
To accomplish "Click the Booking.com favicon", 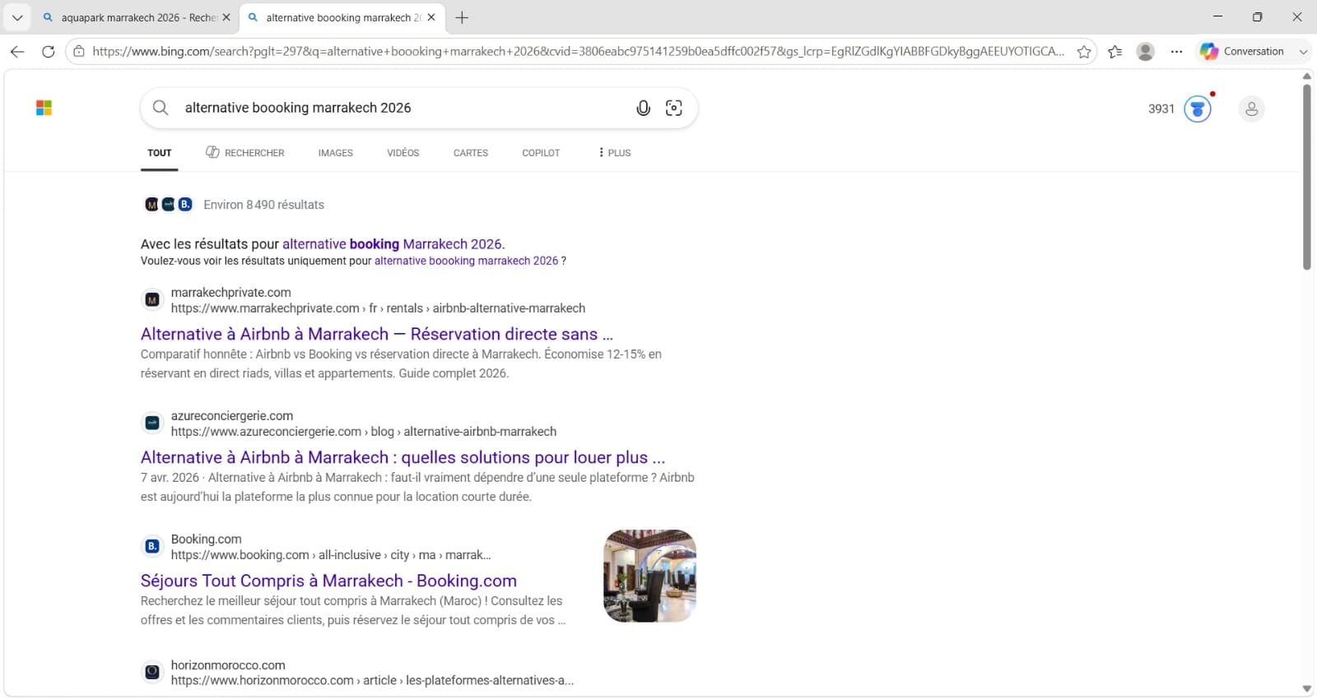I will coord(152,546).
